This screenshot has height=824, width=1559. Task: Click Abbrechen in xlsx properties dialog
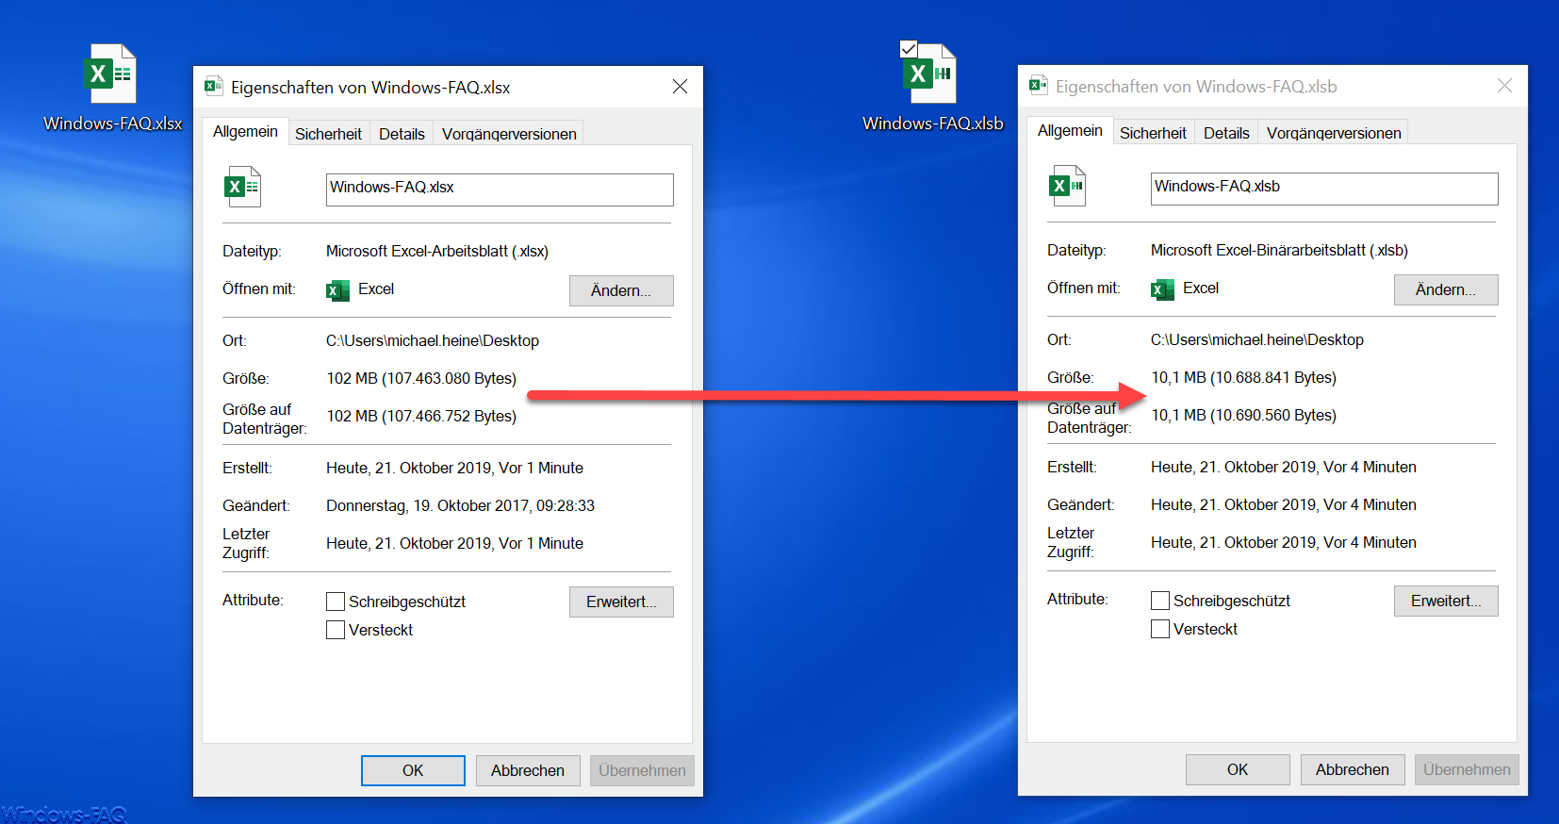[x=528, y=770]
